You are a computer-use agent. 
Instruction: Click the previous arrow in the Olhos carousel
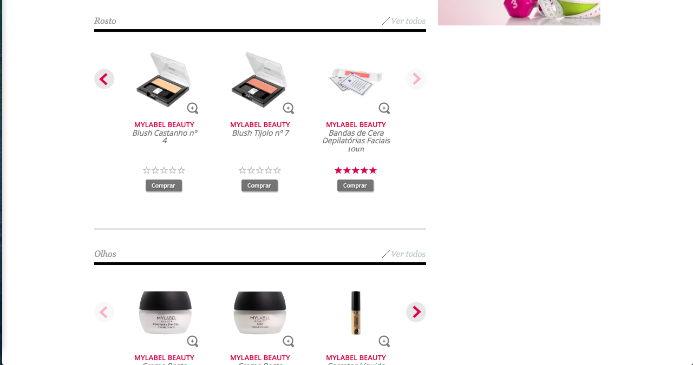pos(104,312)
